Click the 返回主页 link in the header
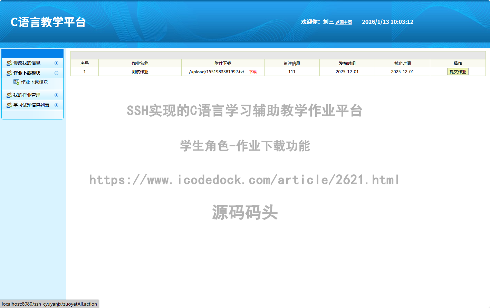This screenshot has width=490, height=308. pyautogui.click(x=344, y=22)
